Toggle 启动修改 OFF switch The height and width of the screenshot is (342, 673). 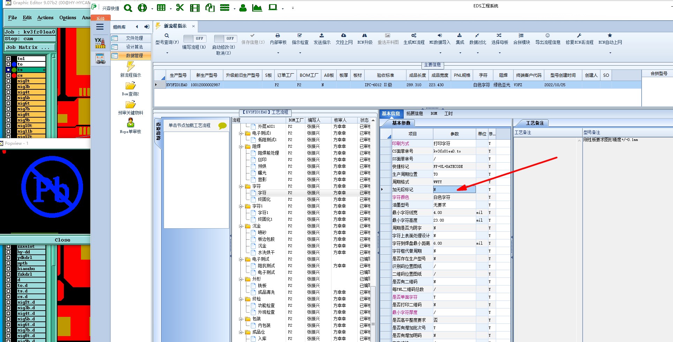pos(225,38)
